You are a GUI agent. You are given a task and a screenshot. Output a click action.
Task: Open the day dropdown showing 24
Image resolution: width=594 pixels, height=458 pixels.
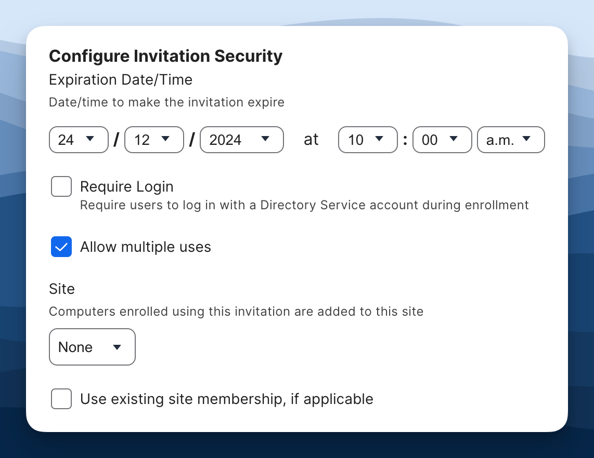[x=79, y=139]
